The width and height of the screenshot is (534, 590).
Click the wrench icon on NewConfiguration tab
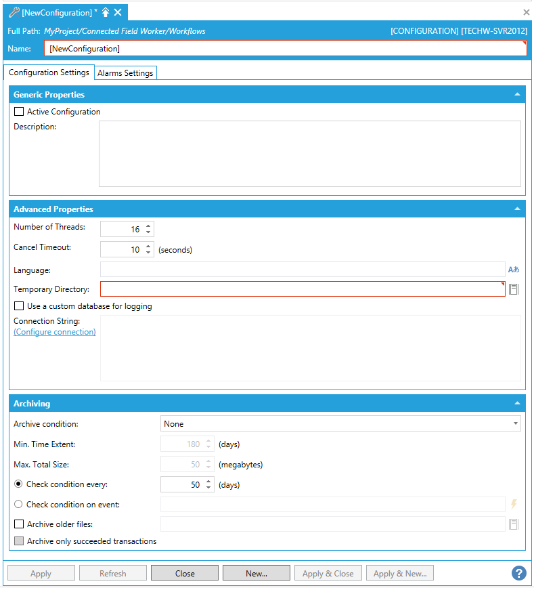(14, 12)
